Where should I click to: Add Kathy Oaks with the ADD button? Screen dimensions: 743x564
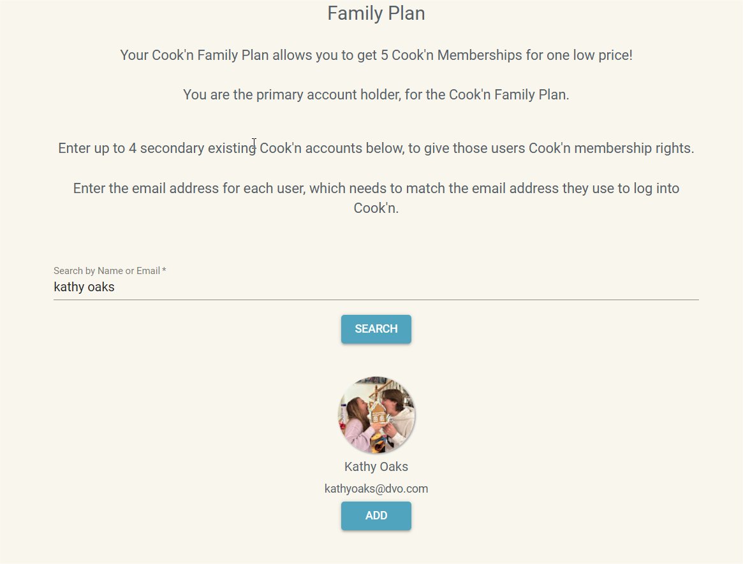[x=376, y=516]
